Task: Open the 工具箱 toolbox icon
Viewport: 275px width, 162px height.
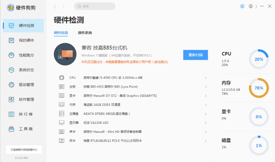Action: click(11, 129)
